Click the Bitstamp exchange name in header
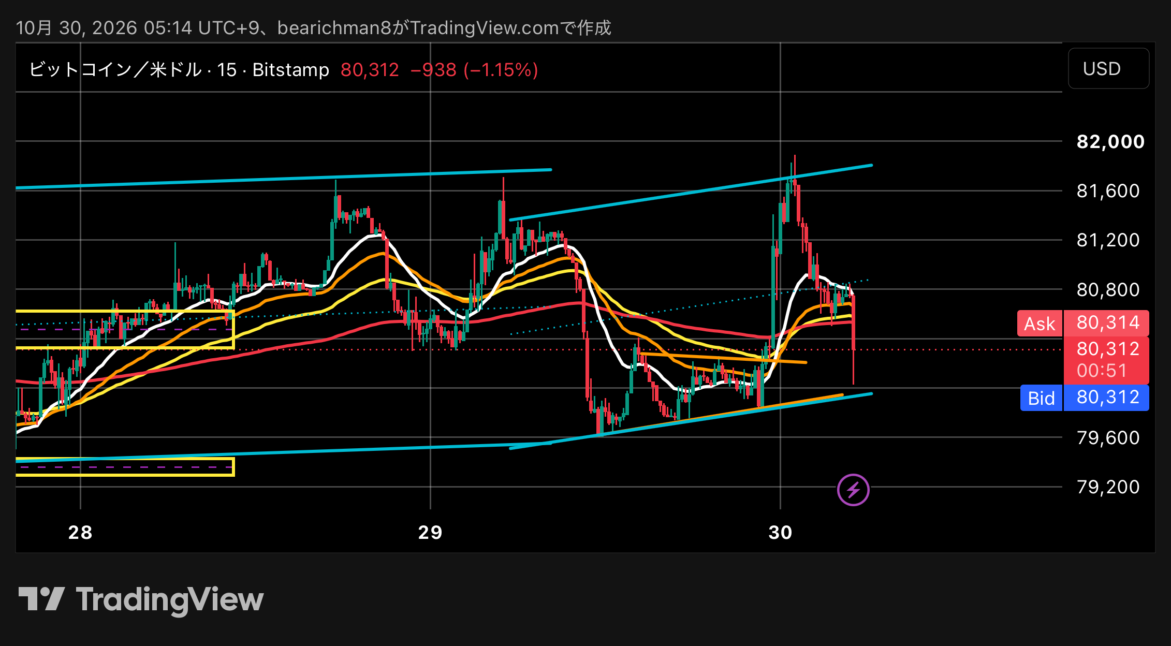The image size is (1171, 646). click(x=291, y=69)
